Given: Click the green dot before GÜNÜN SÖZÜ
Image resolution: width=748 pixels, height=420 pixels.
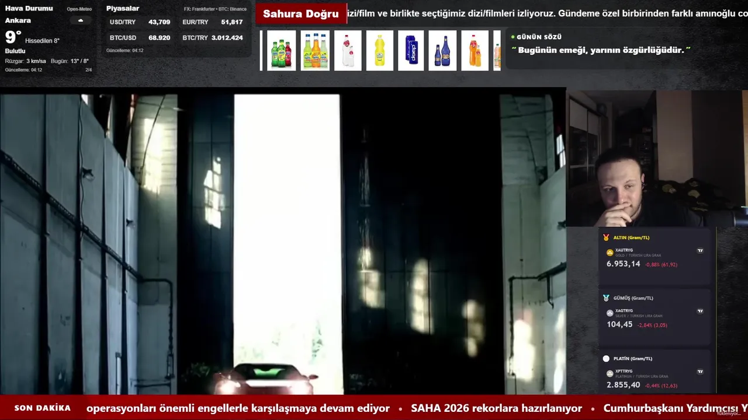Looking at the screenshot, I should tap(512, 37).
